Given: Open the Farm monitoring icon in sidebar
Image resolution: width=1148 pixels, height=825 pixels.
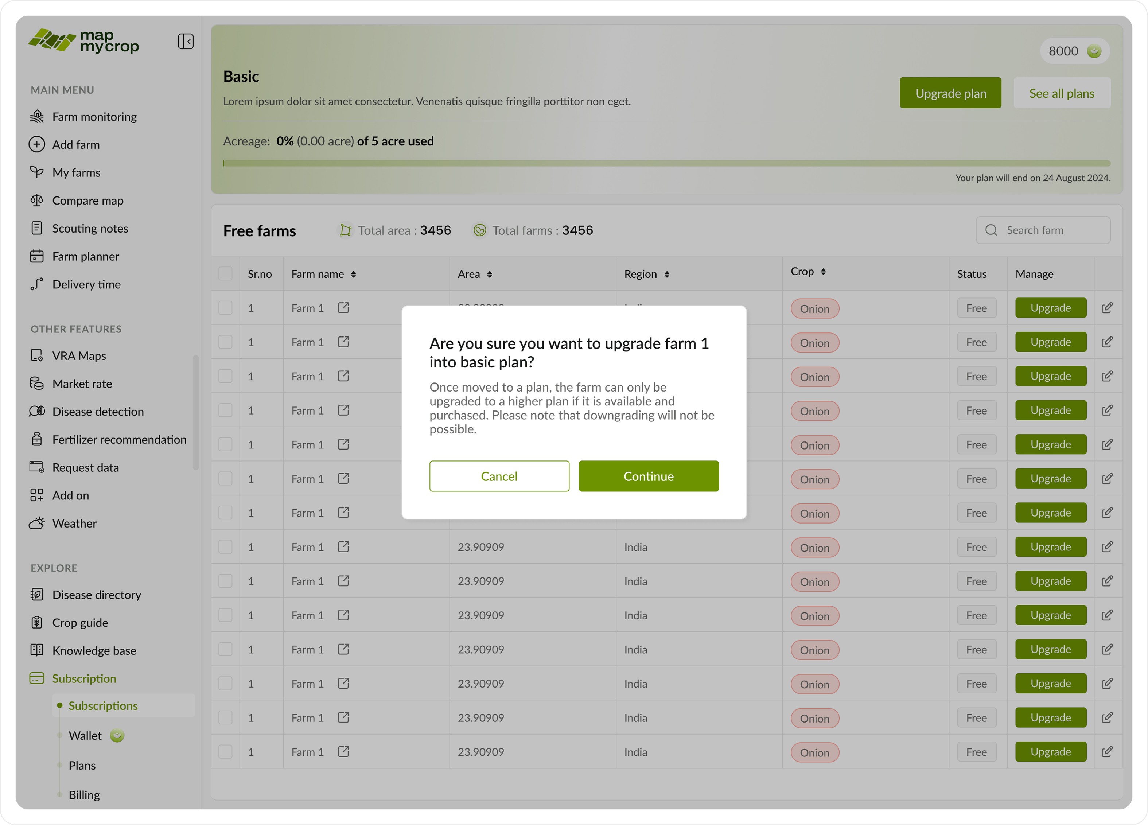Looking at the screenshot, I should pos(37,116).
